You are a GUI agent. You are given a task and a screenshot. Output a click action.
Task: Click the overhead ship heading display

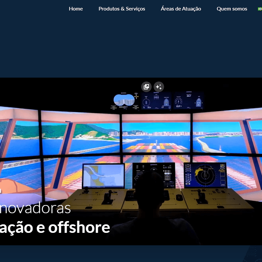pyautogui.click(x=156, y=101)
